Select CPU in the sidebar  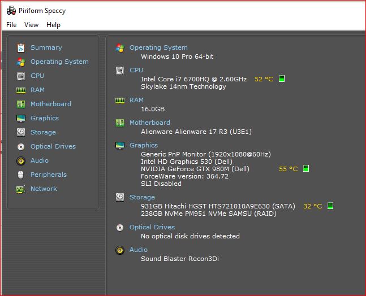pyautogui.click(x=37, y=76)
